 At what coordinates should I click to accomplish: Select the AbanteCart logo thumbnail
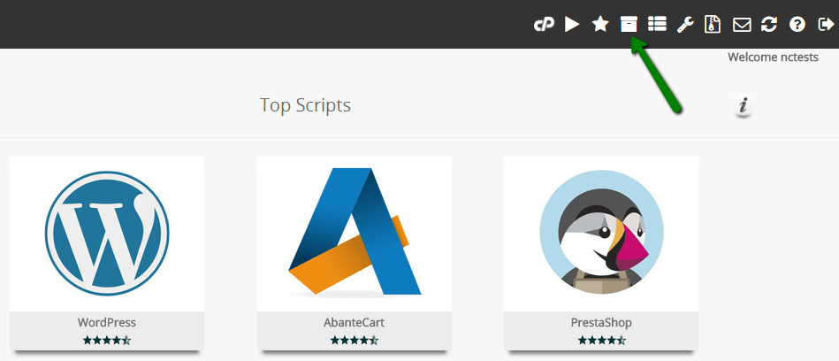click(354, 233)
